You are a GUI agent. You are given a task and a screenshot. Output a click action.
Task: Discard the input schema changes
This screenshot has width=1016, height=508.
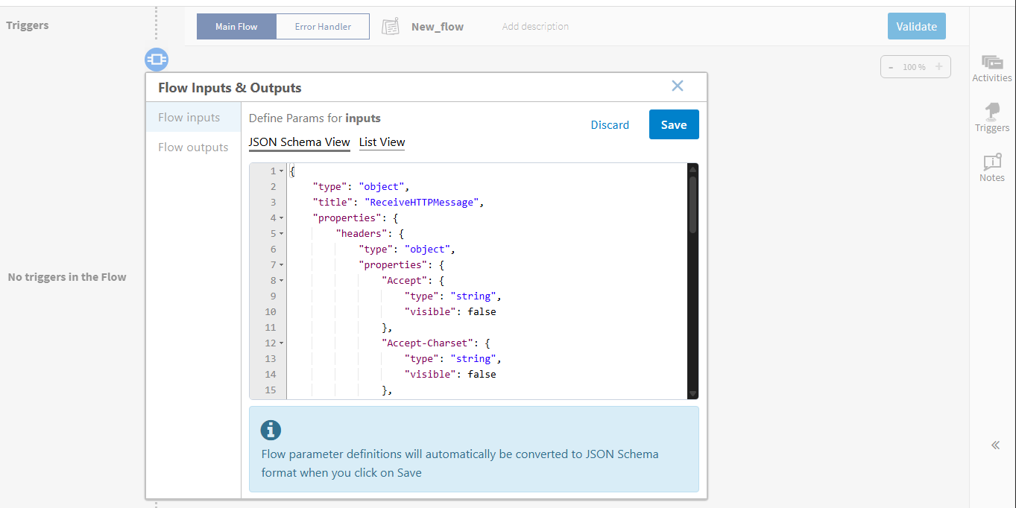(x=610, y=125)
